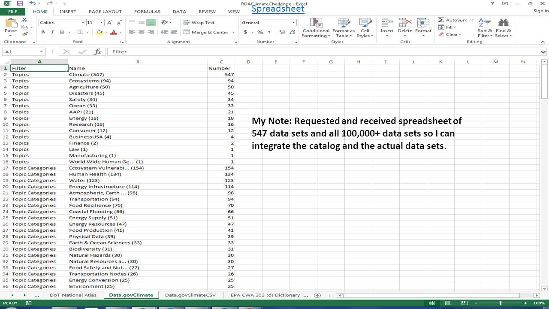
Task: Open the Merge & Center dropdown arrow
Action: [234, 32]
